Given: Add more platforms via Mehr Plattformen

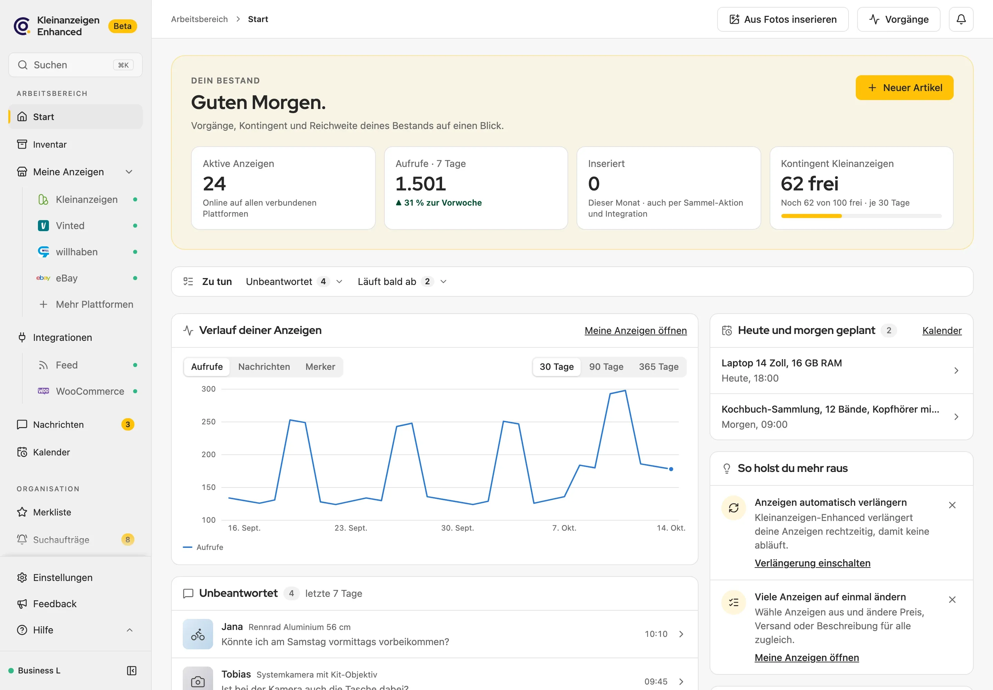Looking at the screenshot, I should pos(87,304).
